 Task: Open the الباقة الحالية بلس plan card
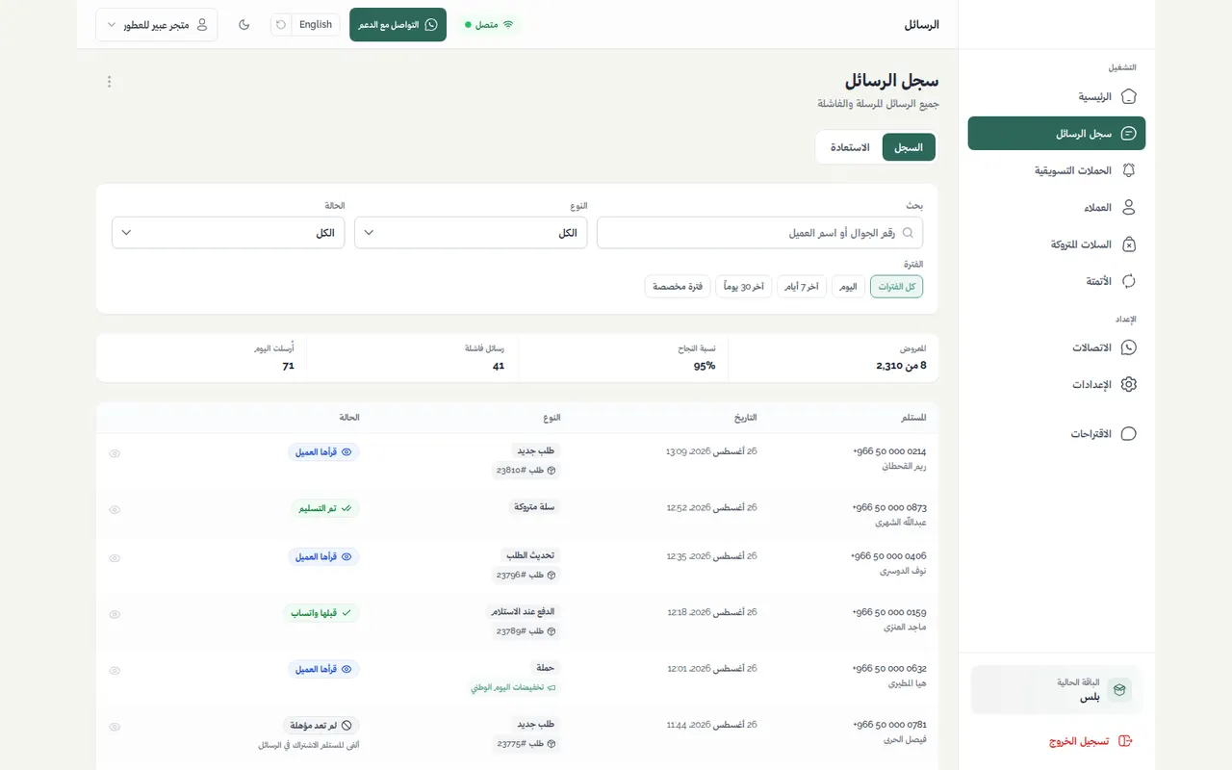point(1057,690)
